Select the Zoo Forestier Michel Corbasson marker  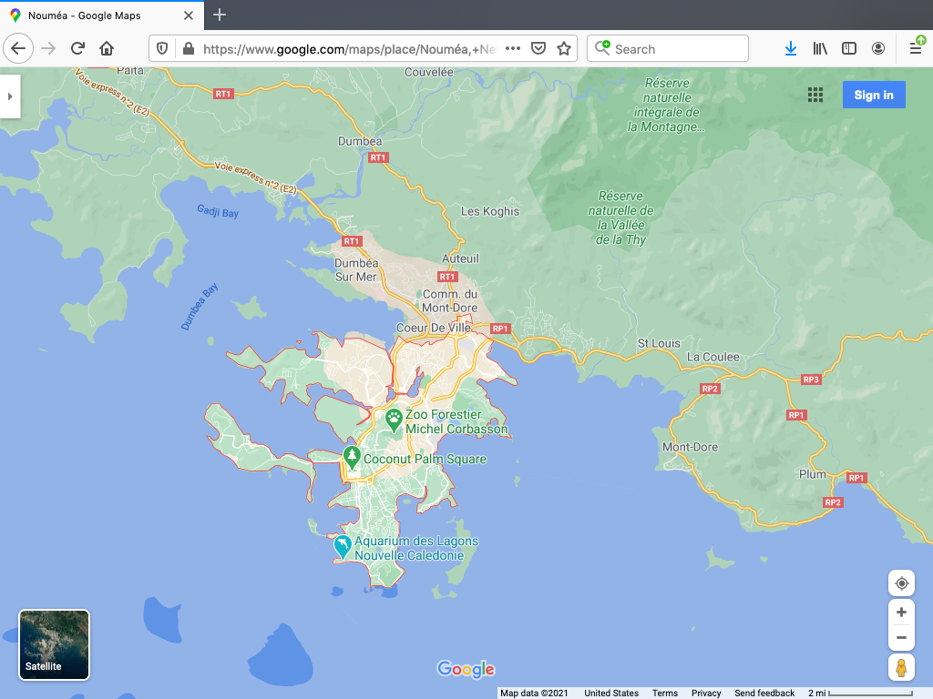(394, 420)
